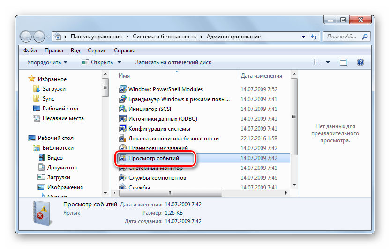
Task: Click the 'Службы компонентов' icon
Action: (x=122, y=178)
